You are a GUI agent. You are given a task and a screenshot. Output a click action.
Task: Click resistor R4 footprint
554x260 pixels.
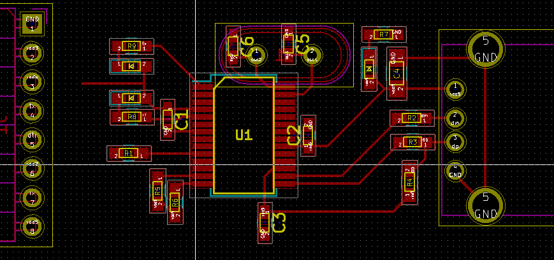410,182
